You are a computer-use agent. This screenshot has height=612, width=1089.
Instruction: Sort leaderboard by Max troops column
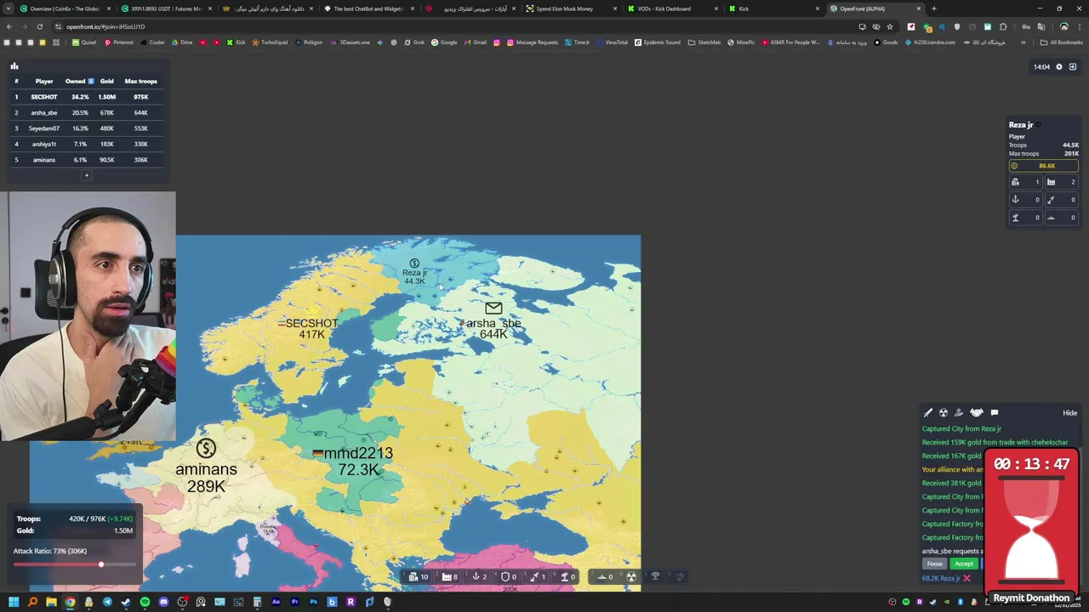click(x=141, y=81)
